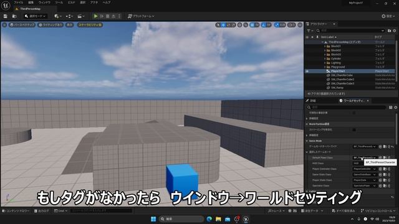399x224 pixels.
Task: Click the World Settings search field
Action: pos(347,108)
